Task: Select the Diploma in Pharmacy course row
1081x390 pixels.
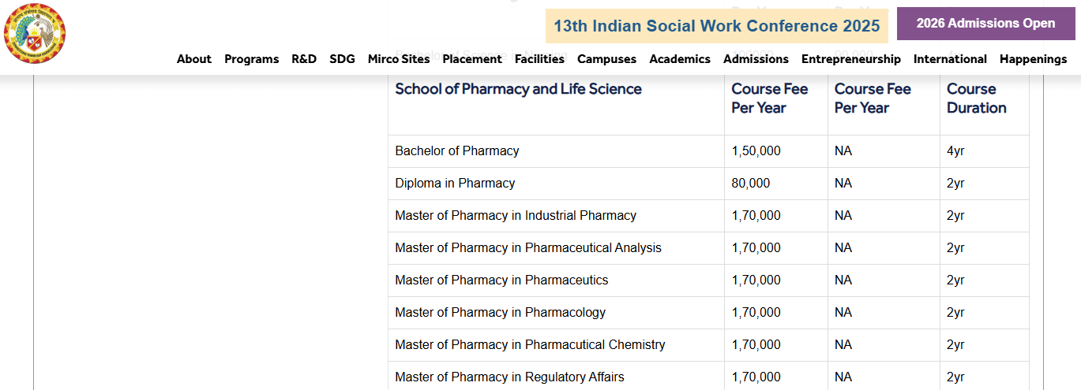Action: (455, 184)
